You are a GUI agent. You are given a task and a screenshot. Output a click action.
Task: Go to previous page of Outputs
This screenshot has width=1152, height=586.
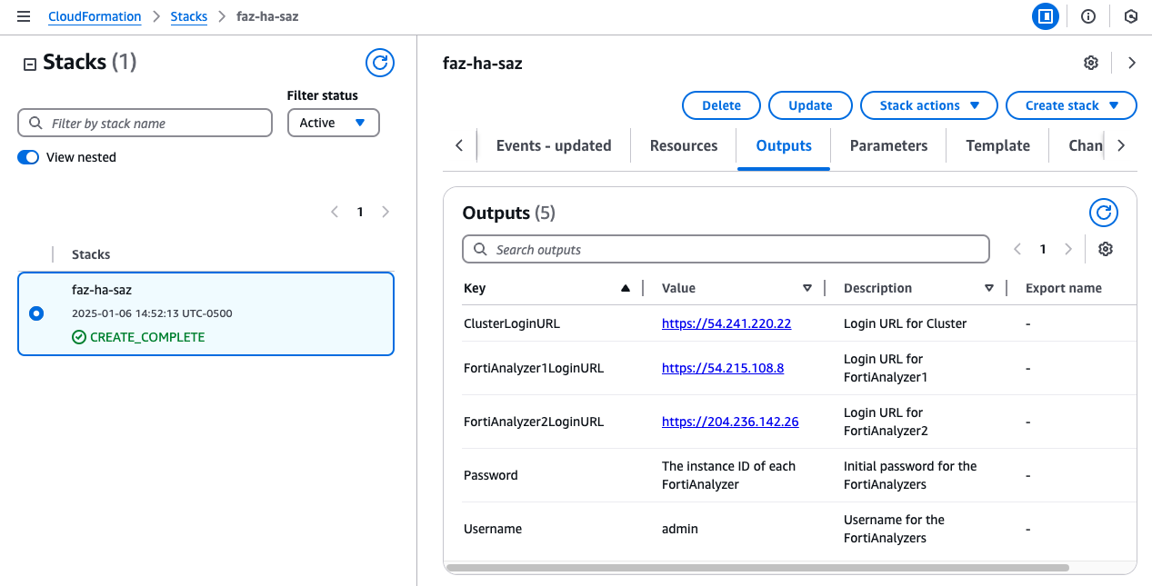[1017, 249]
